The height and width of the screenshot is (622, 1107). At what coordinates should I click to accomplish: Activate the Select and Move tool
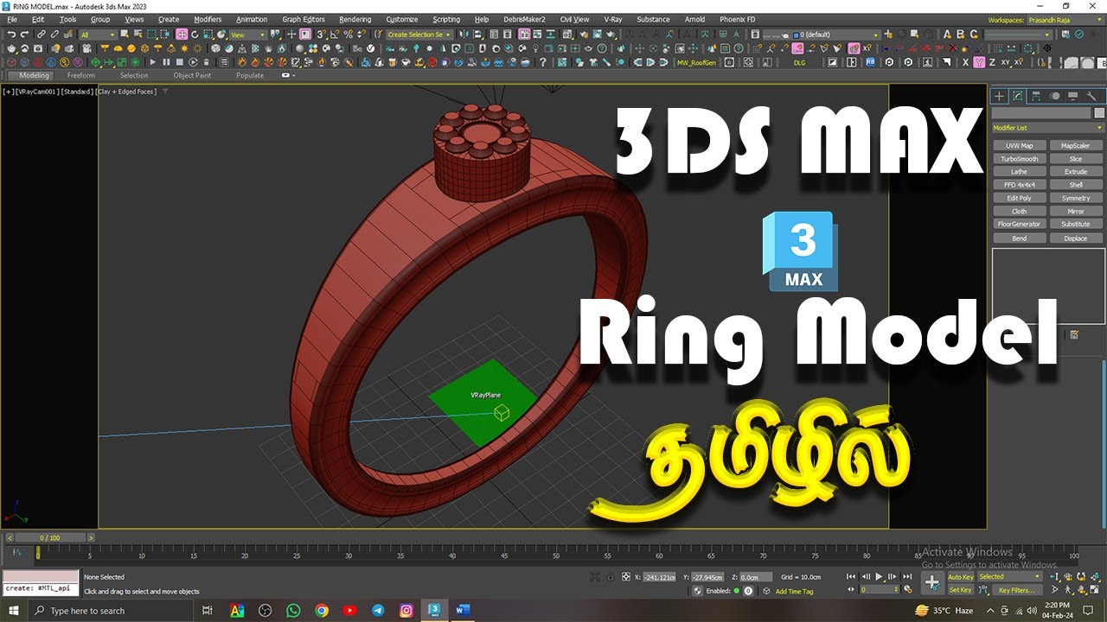coord(182,34)
